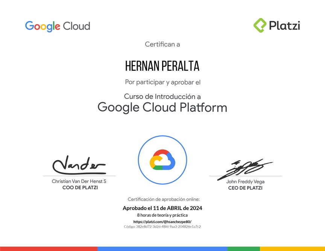Click the name 'Christian Van Der Henst S'

[79, 181]
